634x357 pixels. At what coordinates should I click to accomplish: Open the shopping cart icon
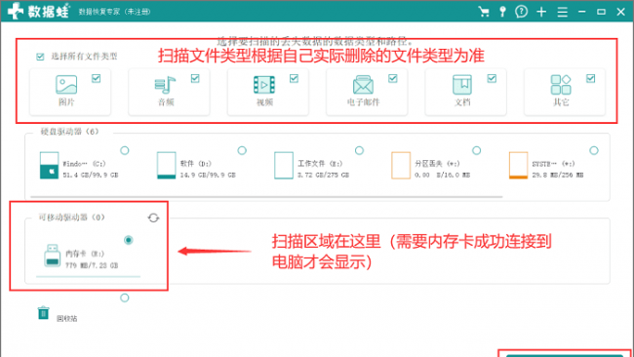(x=484, y=12)
